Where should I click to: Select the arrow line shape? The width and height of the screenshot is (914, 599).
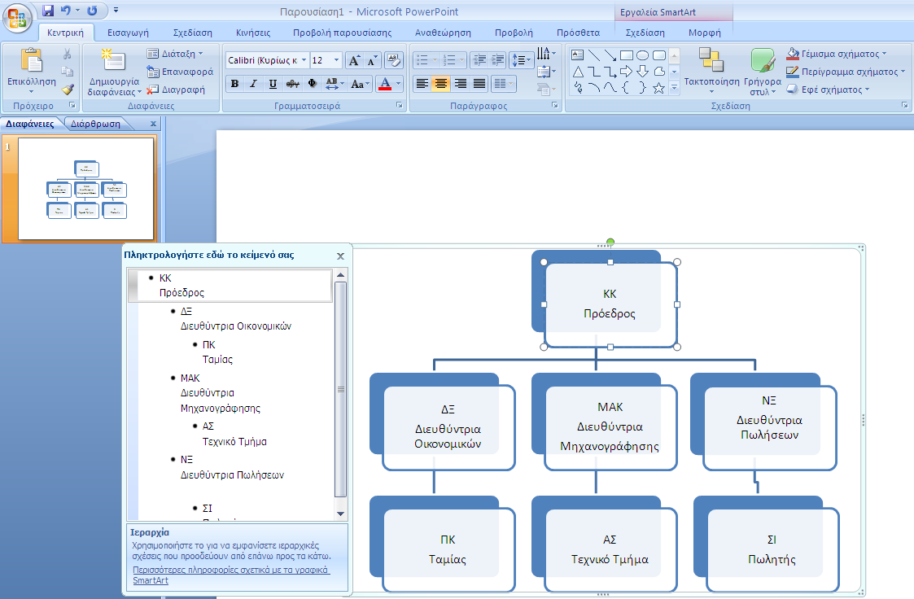pos(610,55)
